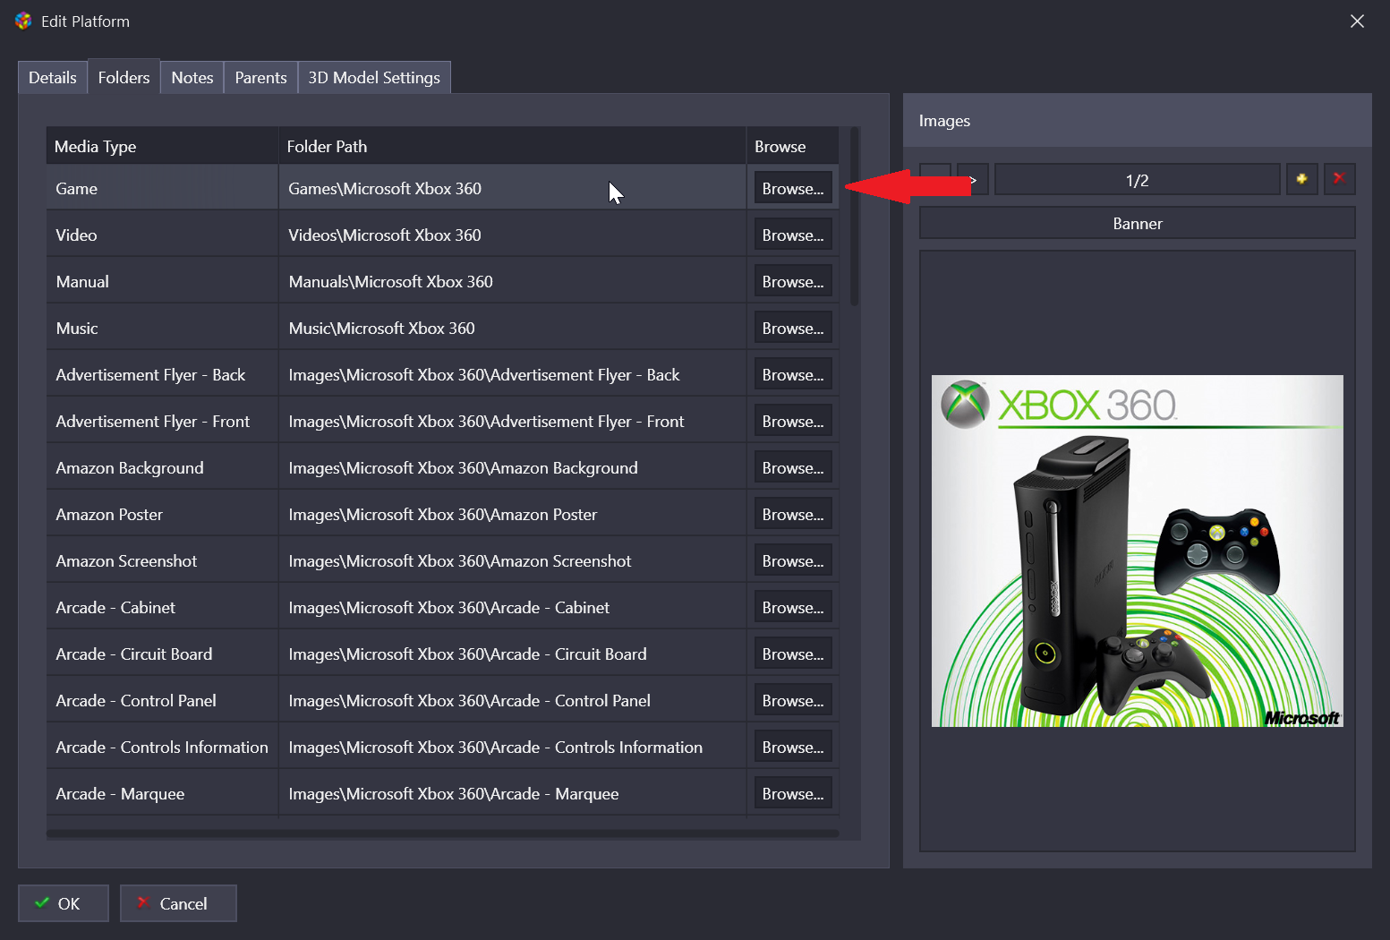Select the 'Amazon Screenshot' media type cell
The width and height of the screenshot is (1390, 940).
click(x=162, y=560)
